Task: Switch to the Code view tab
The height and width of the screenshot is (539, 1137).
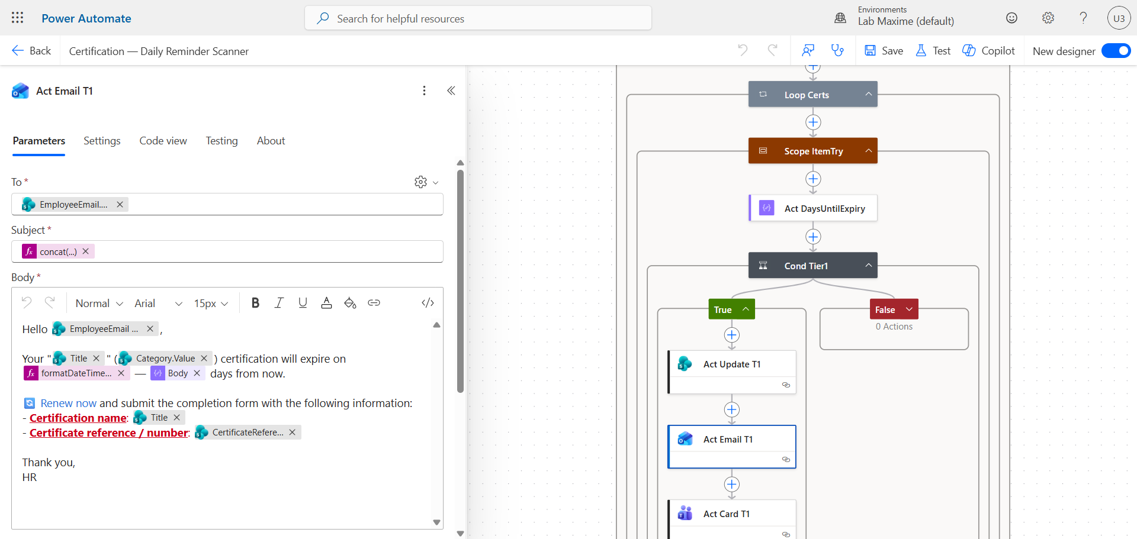Action: 163,141
